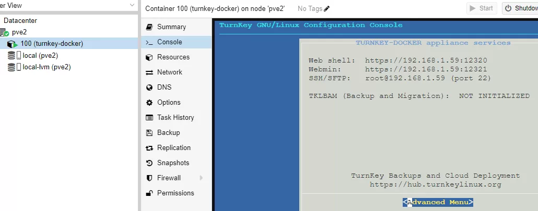The image size is (538, 211).
Task: Click the turnkey-docker container icon
Action: point(13,44)
